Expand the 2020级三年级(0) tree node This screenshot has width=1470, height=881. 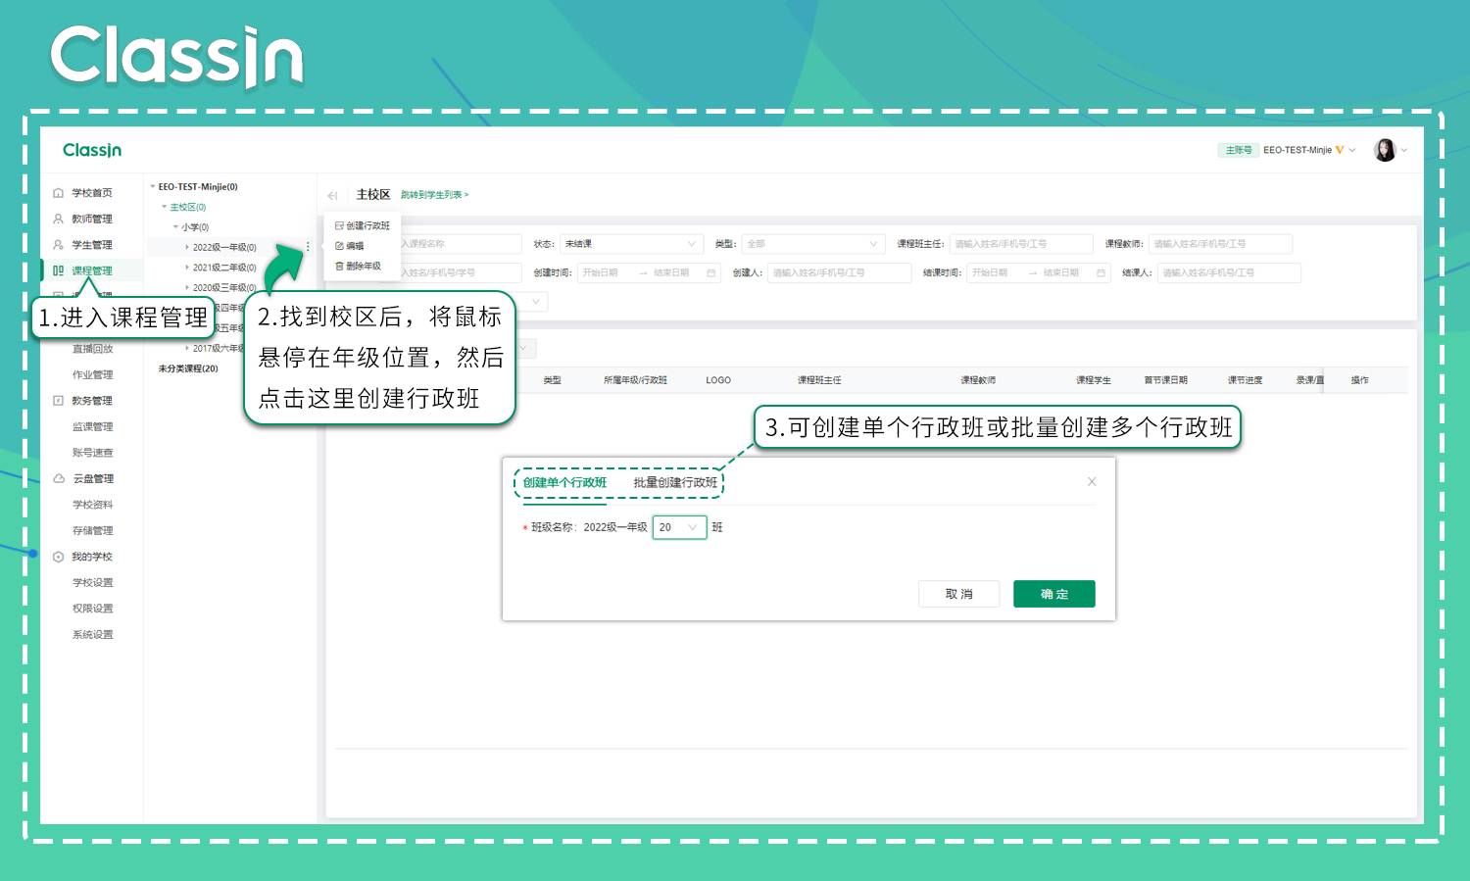[187, 287]
